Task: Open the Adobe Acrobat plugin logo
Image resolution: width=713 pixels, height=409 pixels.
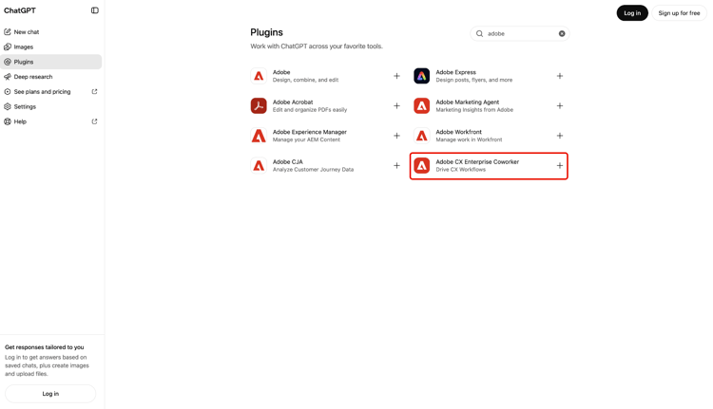Action: pos(259,105)
